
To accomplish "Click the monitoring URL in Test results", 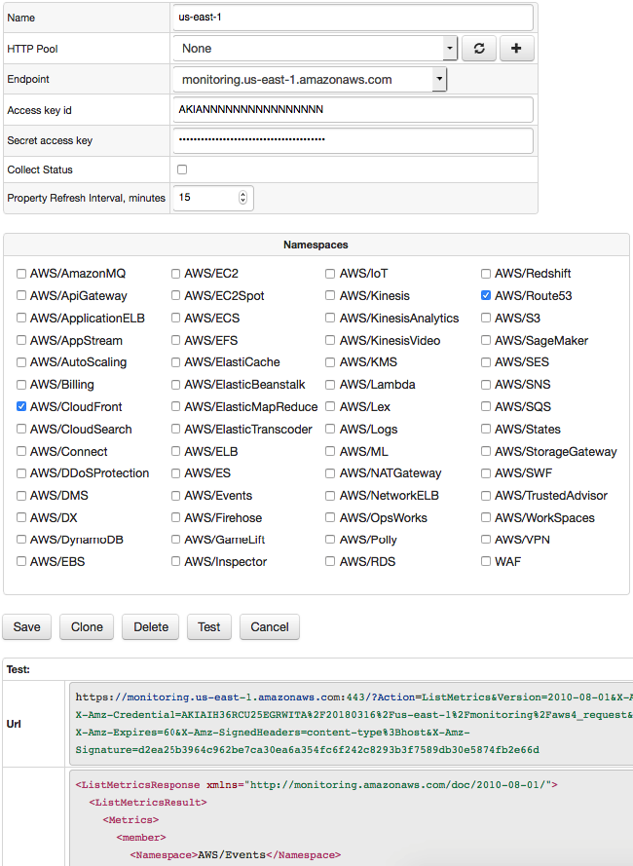I will pyautogui.click(x=354, y=697).
